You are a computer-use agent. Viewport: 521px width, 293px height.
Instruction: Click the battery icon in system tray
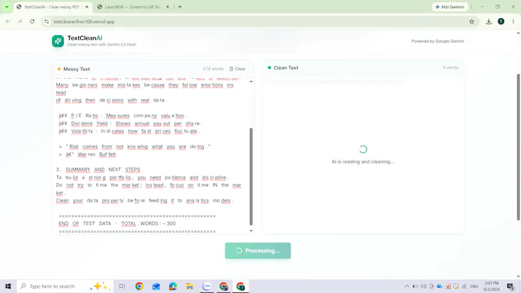[x=415, y=286]
